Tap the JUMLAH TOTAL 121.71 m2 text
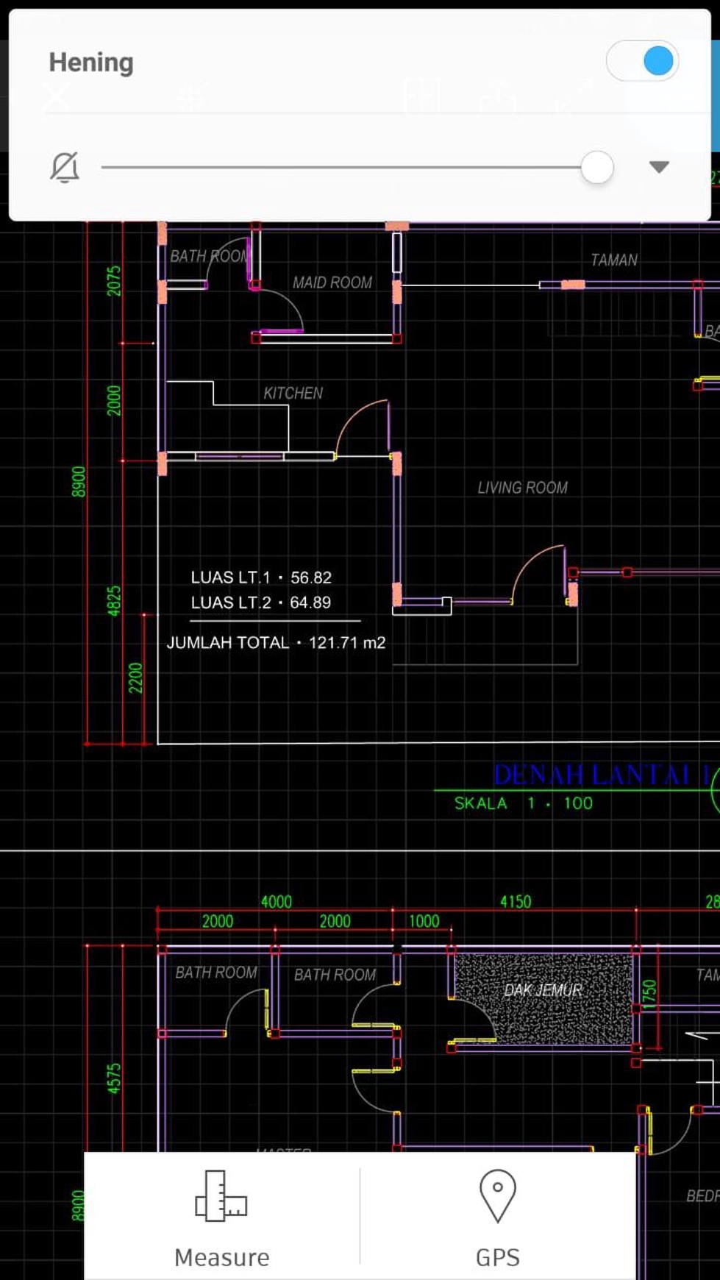720x1280 pixels. (x=276, y=643)
